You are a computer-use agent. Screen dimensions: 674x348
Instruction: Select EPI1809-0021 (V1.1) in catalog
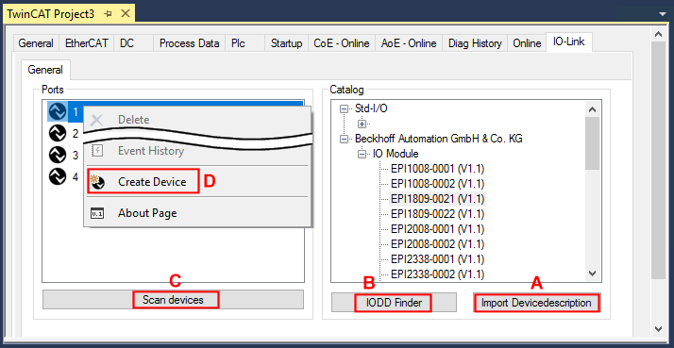pos(438,199)
